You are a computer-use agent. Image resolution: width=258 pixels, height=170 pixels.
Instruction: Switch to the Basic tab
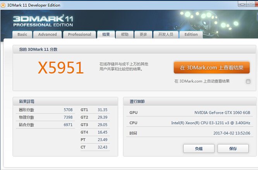[x=22, y=35]
